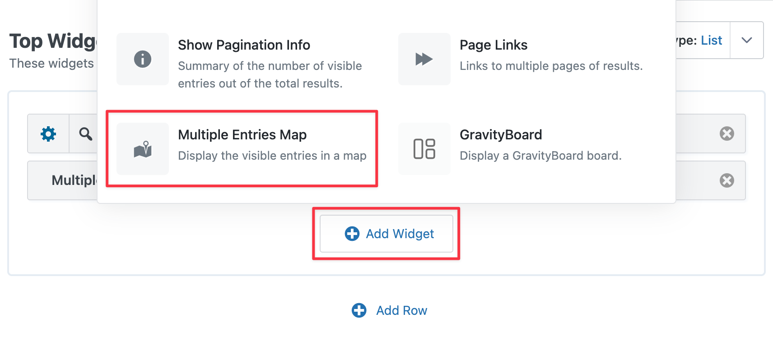This screenshot has width=773, height=341.
Task: Select List from the Type selector
Action: point(710,40)
